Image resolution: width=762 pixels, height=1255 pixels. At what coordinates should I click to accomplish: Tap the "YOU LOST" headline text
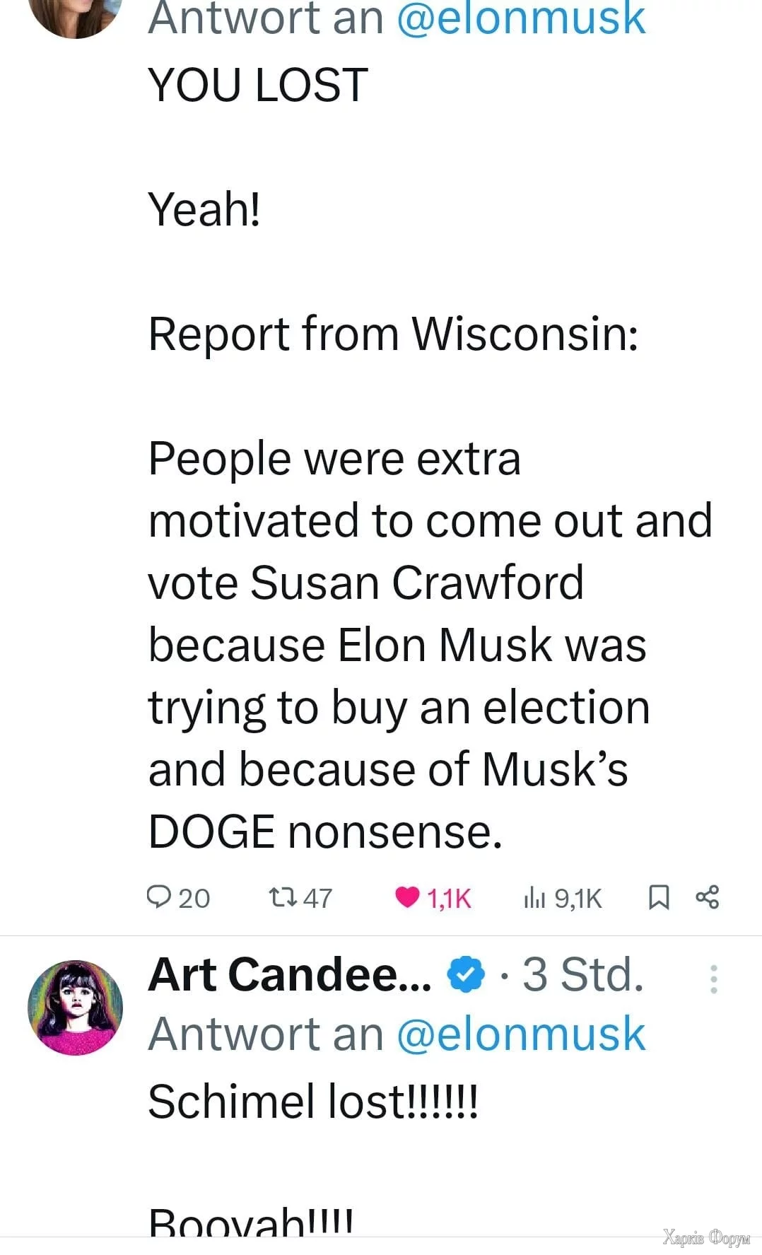(258, 85)
